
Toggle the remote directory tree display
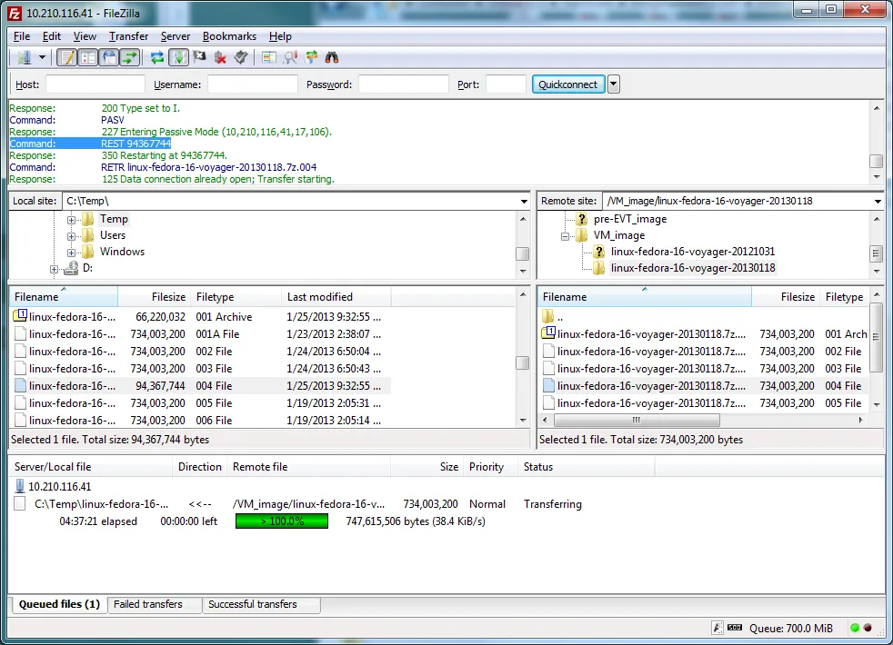109,57
